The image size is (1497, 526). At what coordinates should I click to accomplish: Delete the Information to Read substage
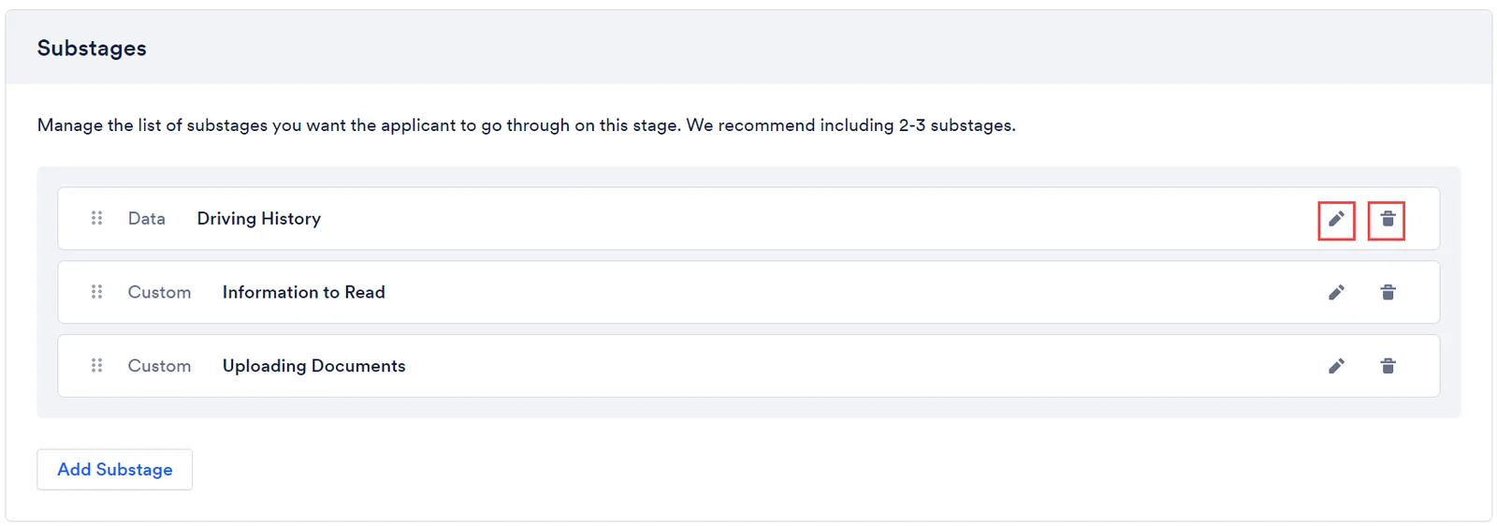[x=1388, y=293]
